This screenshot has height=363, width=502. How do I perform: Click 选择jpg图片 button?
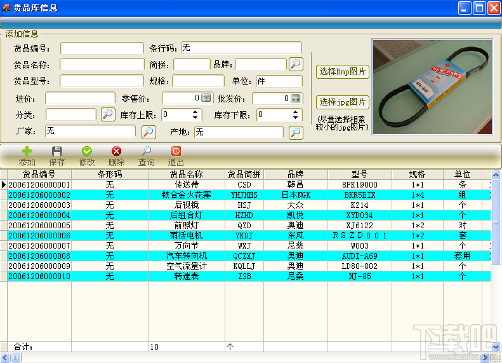tap(343, 102)
